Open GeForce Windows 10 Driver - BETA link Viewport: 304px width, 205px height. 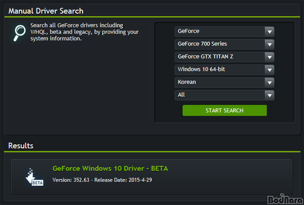110,169
